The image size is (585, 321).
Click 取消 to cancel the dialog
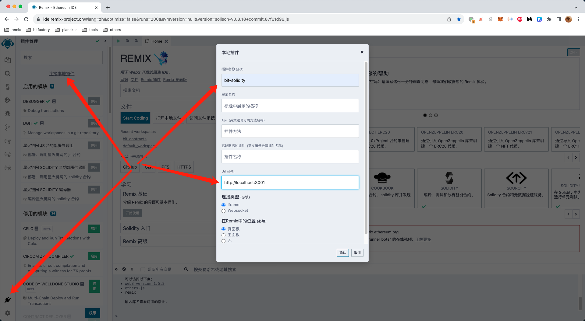(357, 253)
